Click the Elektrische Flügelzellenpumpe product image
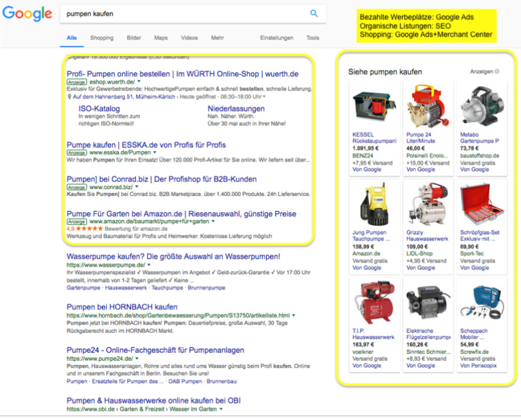 click(428, 302)
